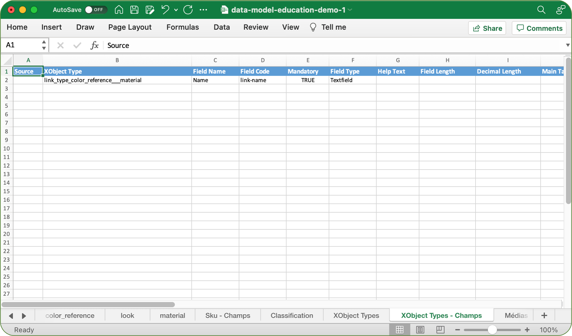
Task: Open the Page Layout ribbon tab
Action: 130,27
